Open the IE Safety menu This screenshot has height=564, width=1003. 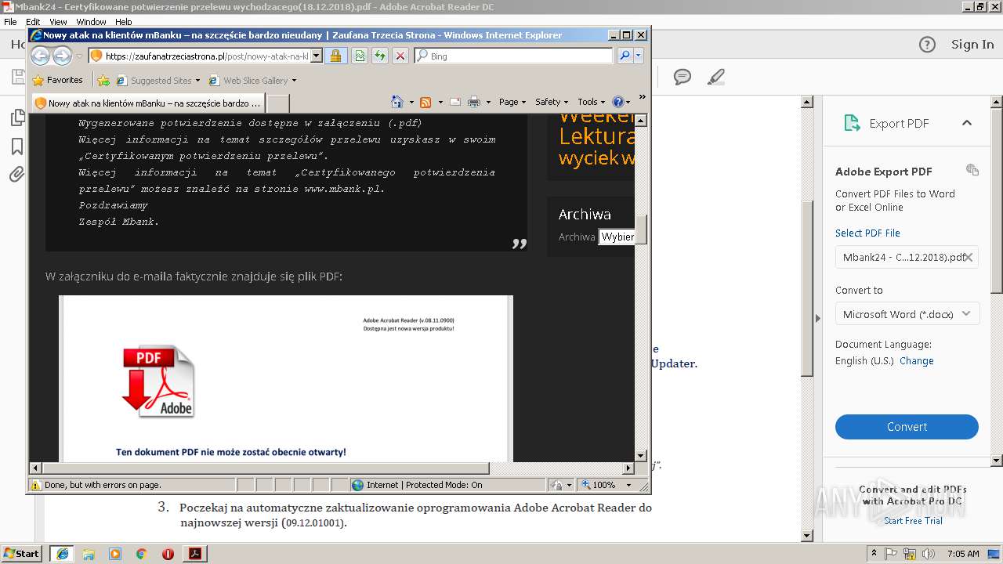[552, 102]
